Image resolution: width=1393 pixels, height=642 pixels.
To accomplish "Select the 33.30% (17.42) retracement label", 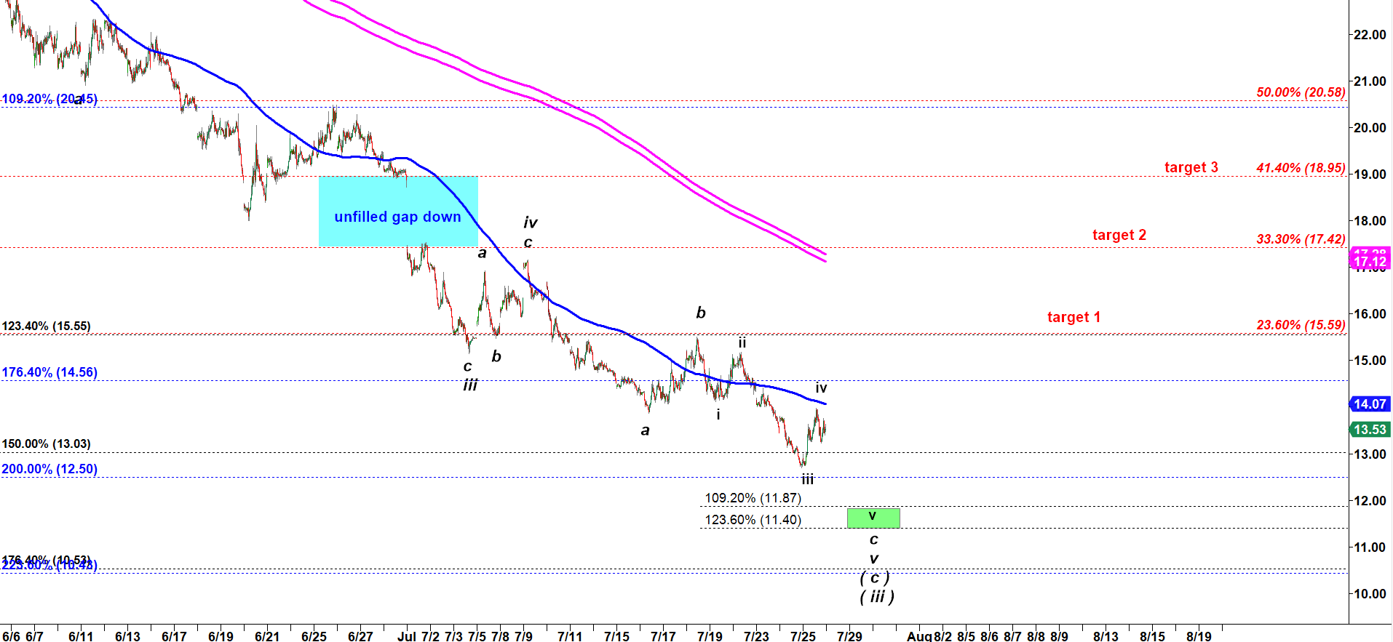I will click(x=1301, y=239).
